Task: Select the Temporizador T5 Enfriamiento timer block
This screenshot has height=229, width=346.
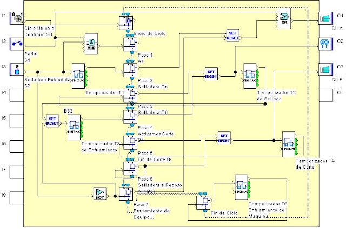Action: [x=241, y=187]
